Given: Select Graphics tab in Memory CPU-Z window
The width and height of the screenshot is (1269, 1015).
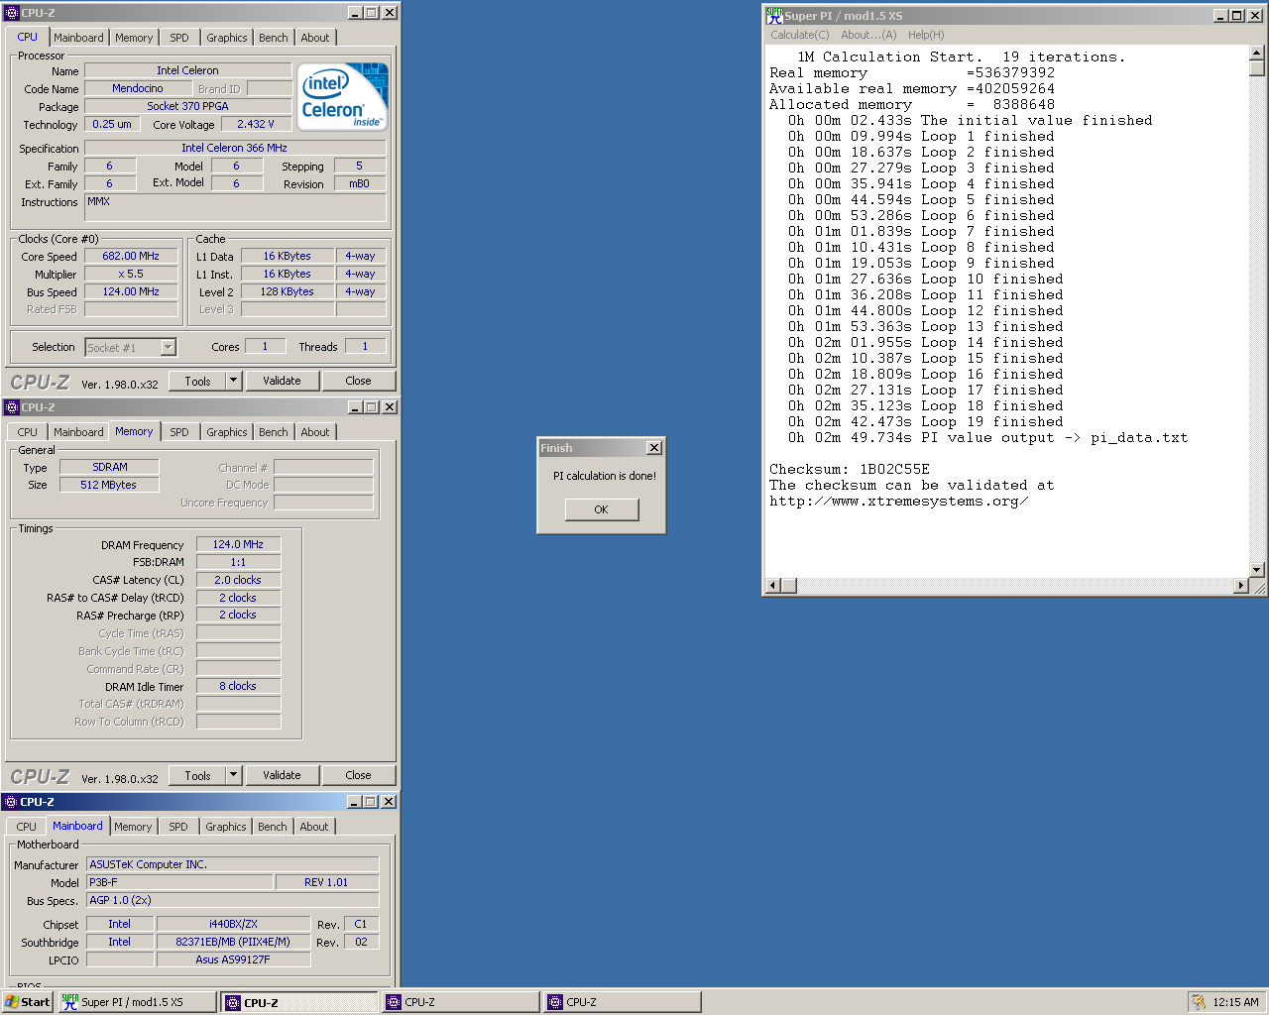Looking at the screenshot, I should [x=227, y=432].
